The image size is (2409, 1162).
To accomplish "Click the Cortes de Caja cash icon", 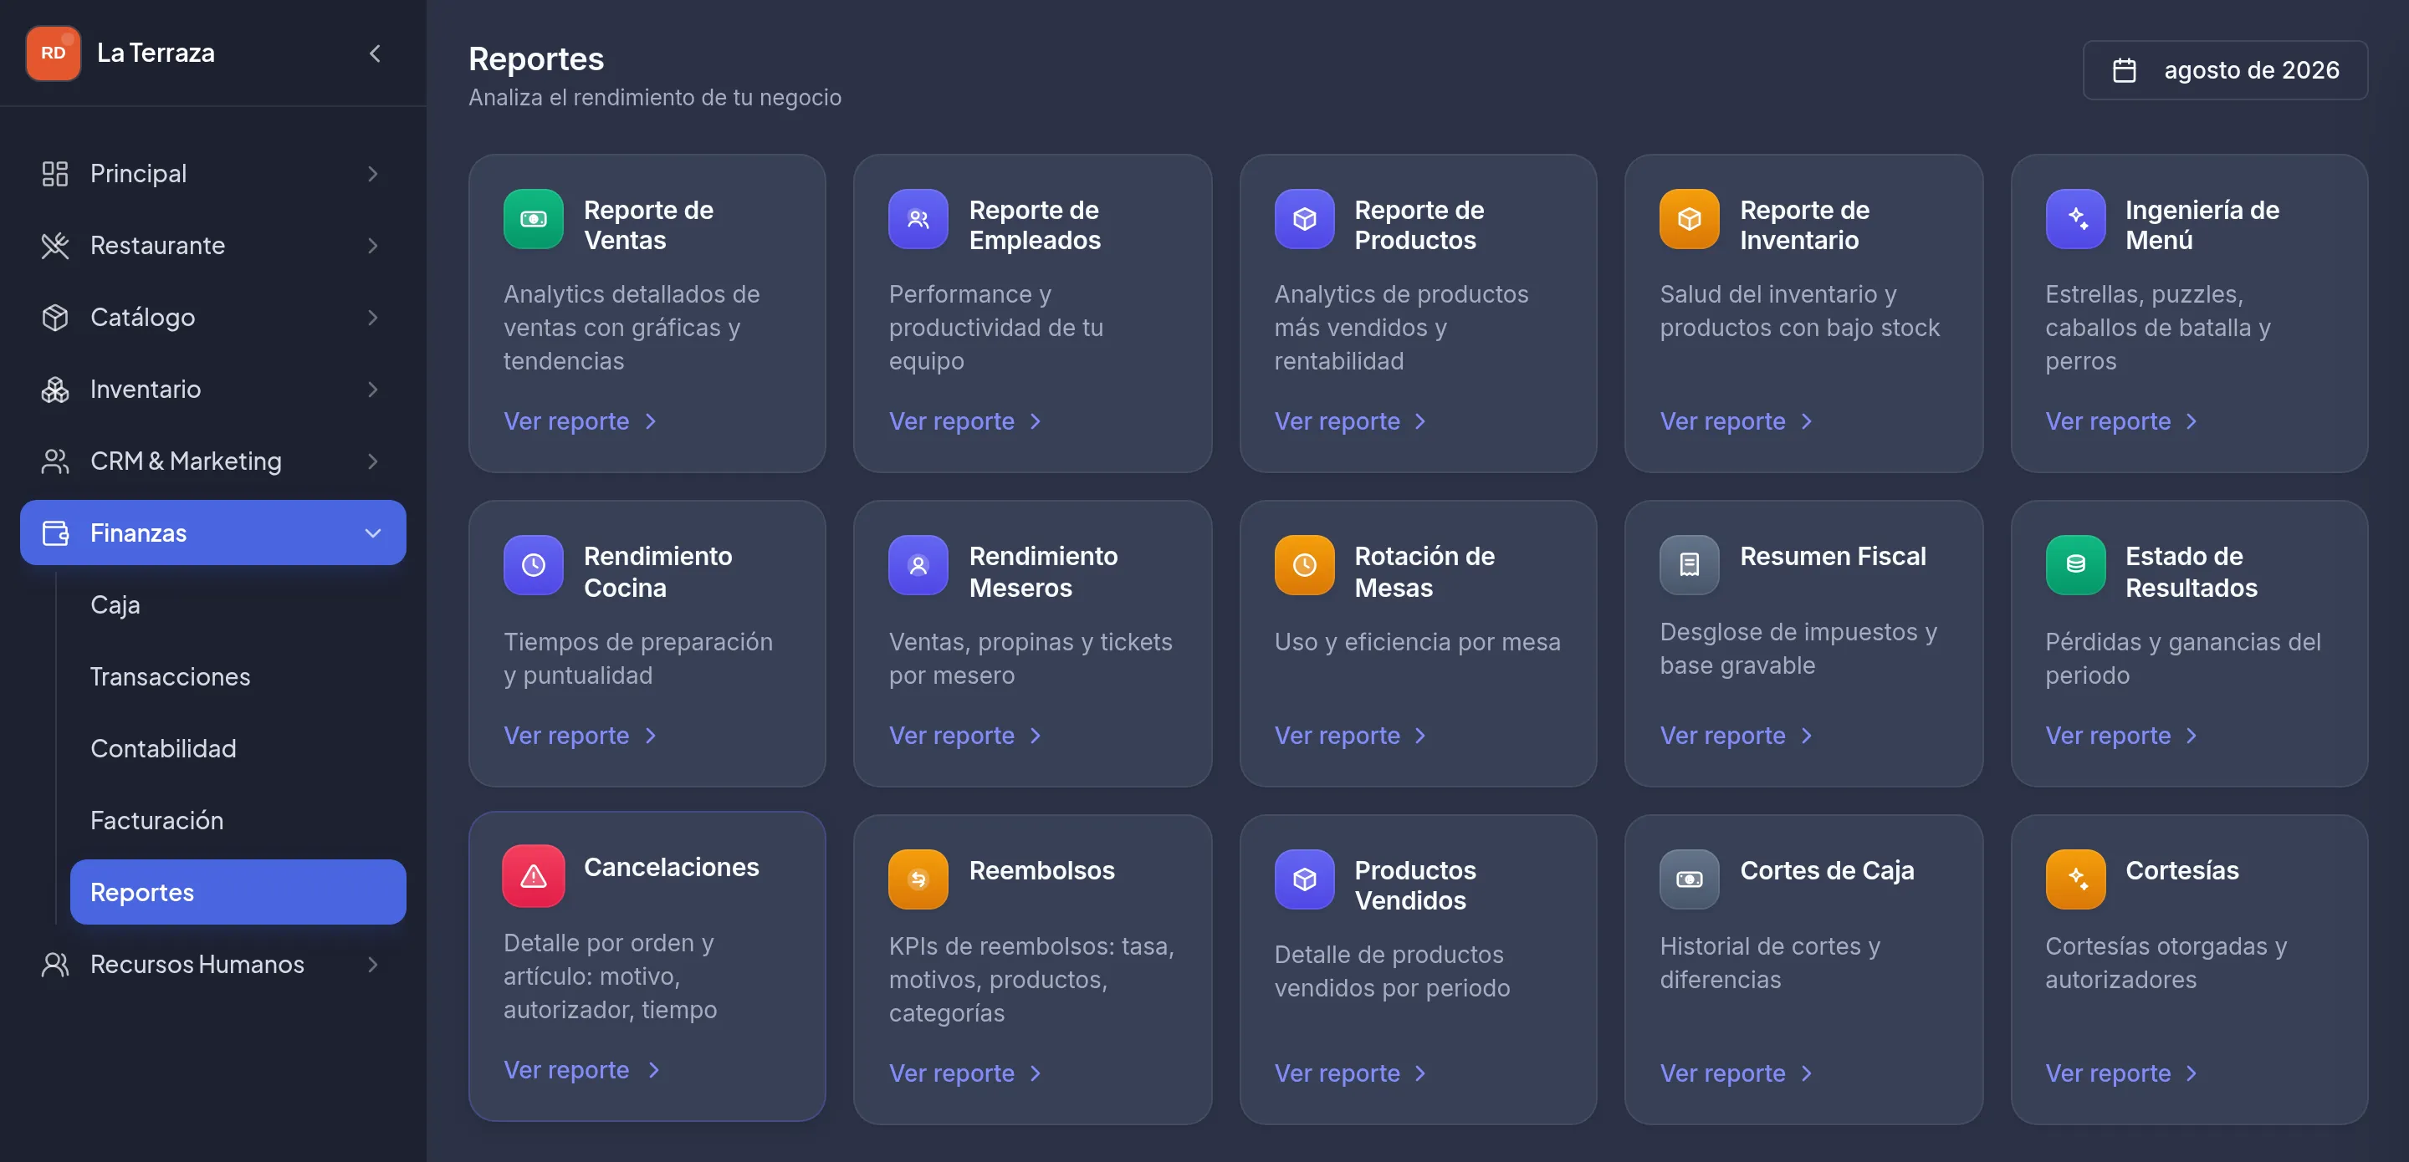I will 1690,879.
